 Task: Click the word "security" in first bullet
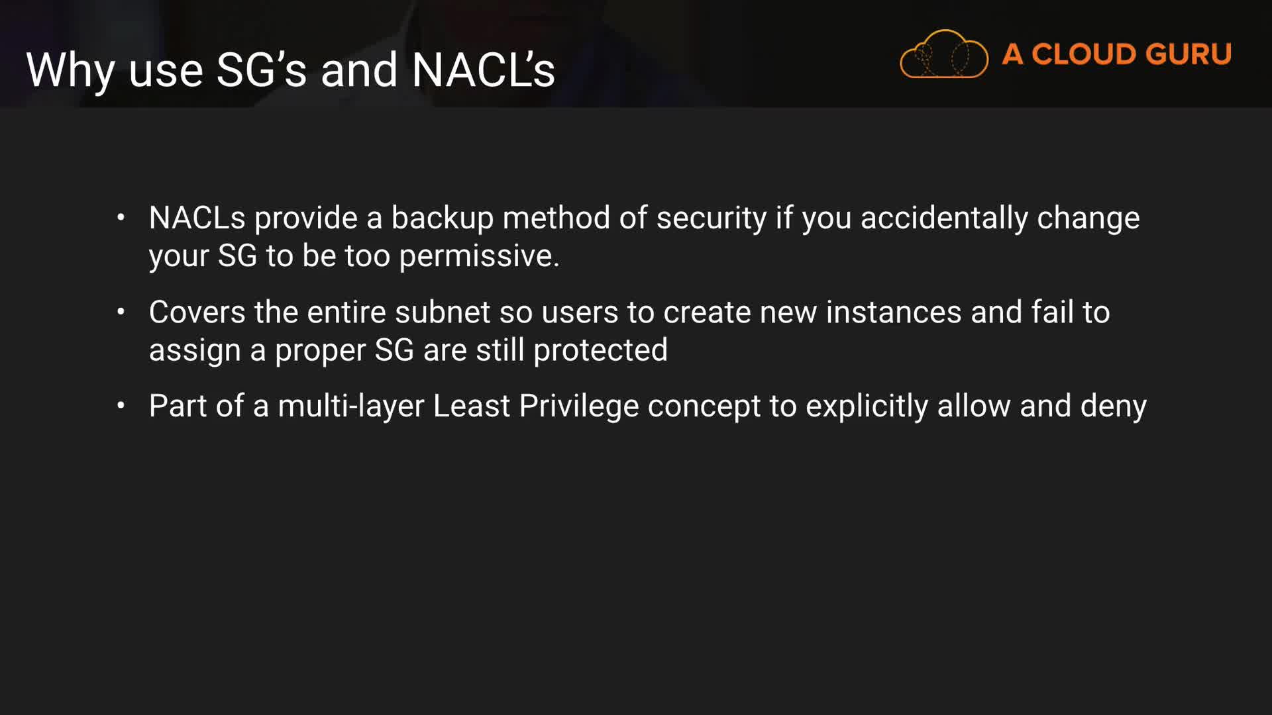click(x=712, y=218)
